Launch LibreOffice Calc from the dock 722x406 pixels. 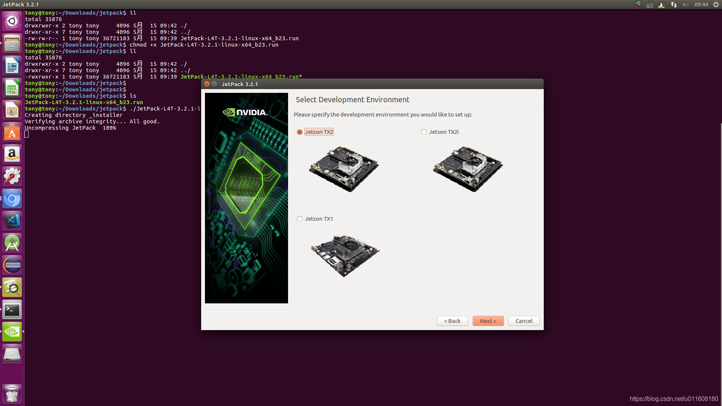click(x=12, y=88)
